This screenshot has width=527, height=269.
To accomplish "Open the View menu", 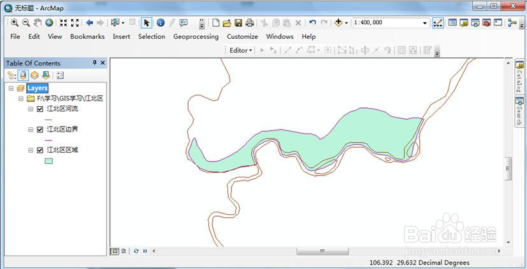I will pos(55,36).
